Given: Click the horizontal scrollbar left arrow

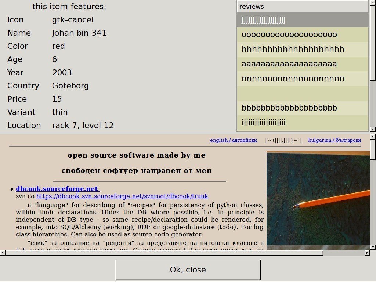Looking at the screenshot, I should coord(3,253).
